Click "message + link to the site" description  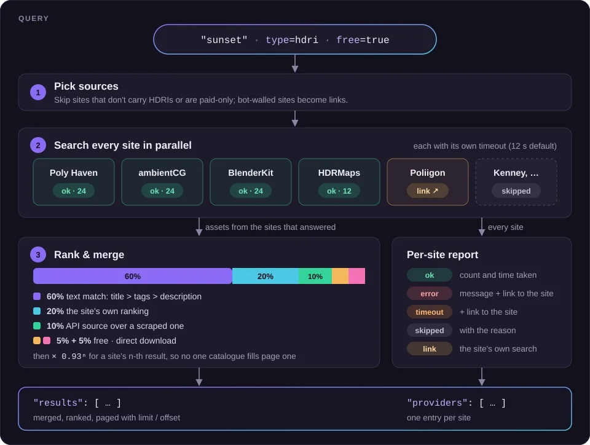click(506, 293)
